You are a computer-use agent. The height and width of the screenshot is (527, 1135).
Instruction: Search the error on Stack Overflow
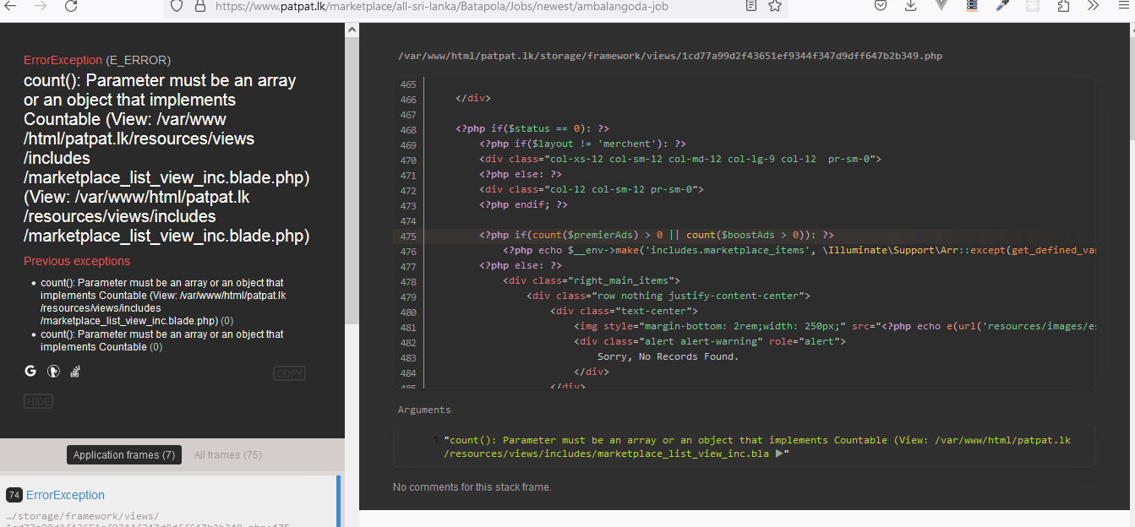pyautogui.click(x=74, y=371)
